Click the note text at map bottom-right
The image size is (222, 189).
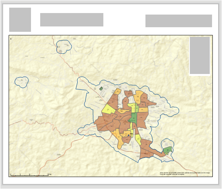click(x=185, y=174)
